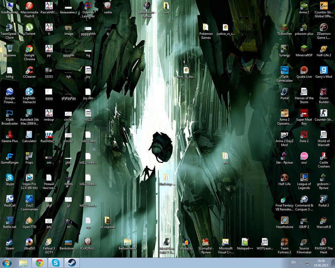
Task: Open the Windows Start menu
Action: click(x=7, y=263)
